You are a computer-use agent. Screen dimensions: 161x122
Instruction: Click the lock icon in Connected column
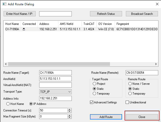24,29
